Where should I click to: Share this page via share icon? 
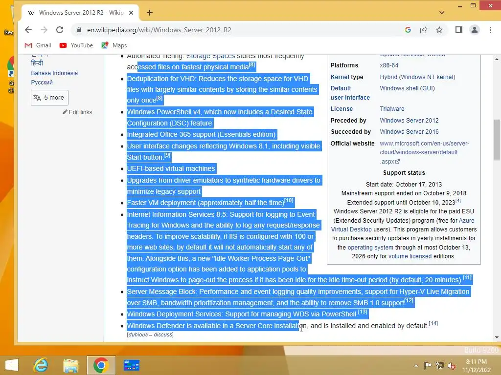(x=424, y=30)
